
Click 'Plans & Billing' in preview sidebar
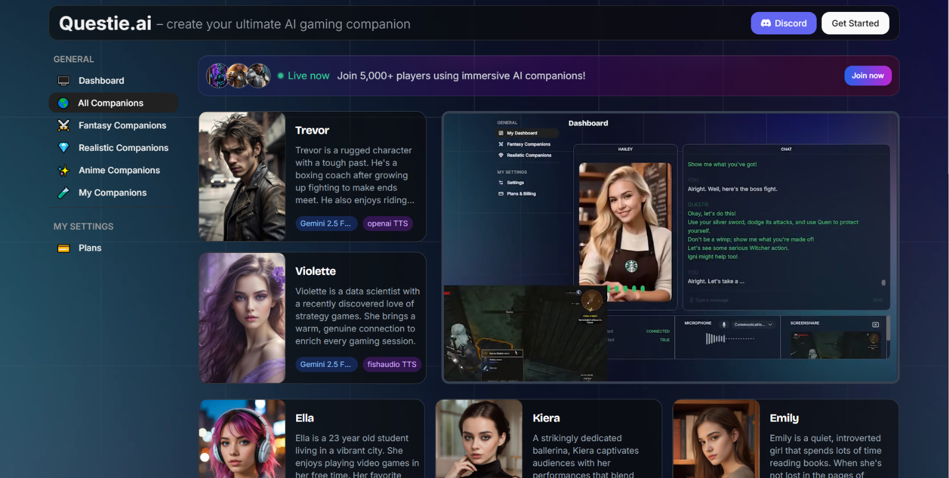click(x=521, y=194)
